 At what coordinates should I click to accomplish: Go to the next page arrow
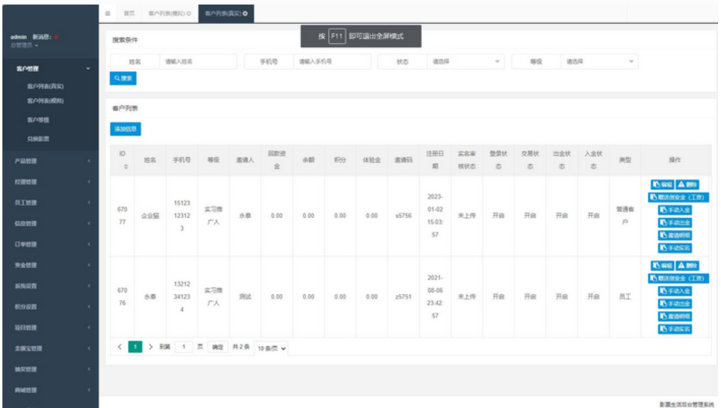(151, 347)
